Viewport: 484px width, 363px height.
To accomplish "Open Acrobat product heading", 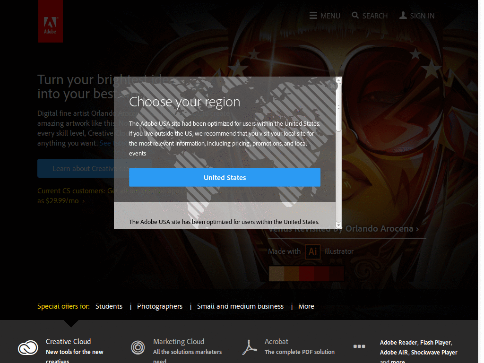I will pos(276,341).
